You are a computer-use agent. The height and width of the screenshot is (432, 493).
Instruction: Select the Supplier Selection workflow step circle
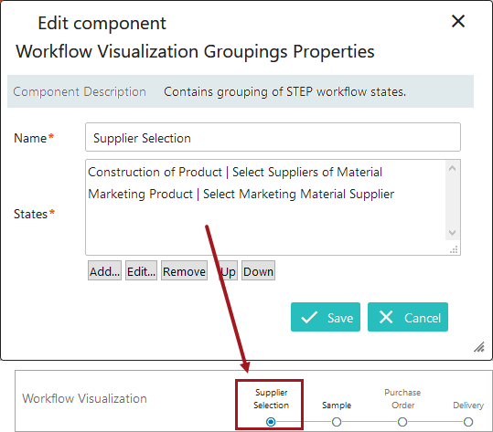click(271, 422)
